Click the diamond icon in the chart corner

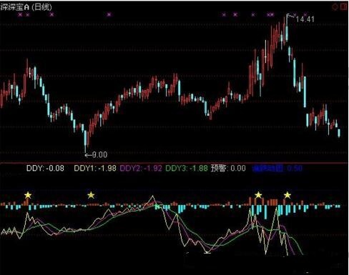click(x=335, y=6)
